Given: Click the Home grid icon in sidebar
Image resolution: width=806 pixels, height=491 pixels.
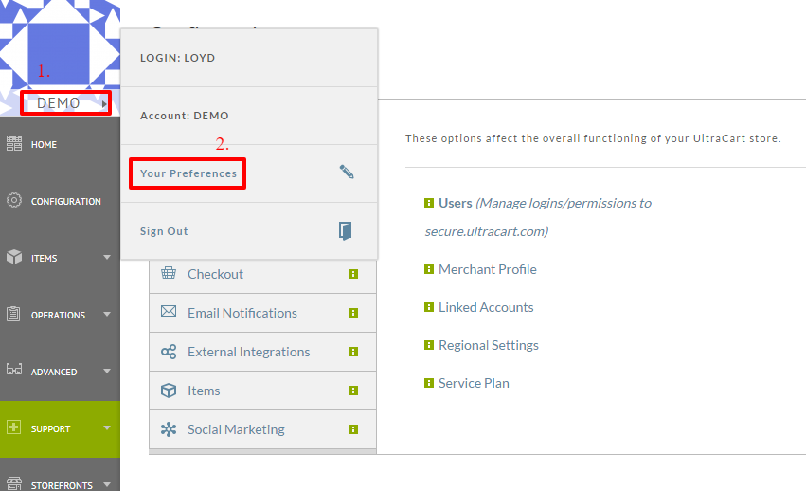Looking at the screenshot, I should click(x=14, y=143).
